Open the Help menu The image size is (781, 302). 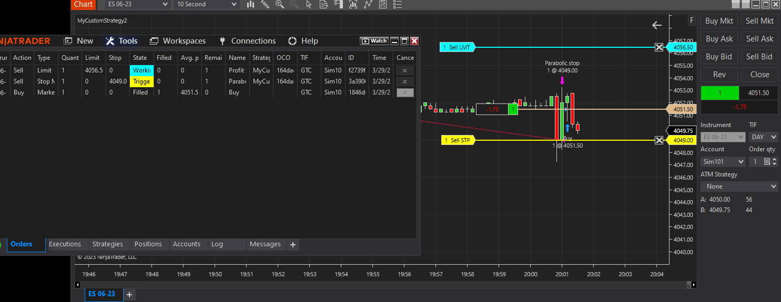(303, 41)
